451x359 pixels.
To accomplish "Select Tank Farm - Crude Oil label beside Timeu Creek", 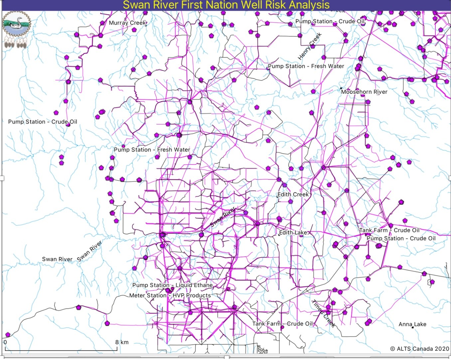I will [282, 323].
